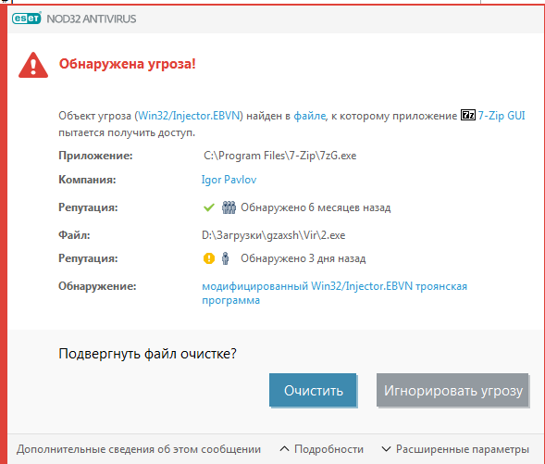The image size is (545, 464).
Task: Collapse the 'Подробности' section
Action: point(321,449)
